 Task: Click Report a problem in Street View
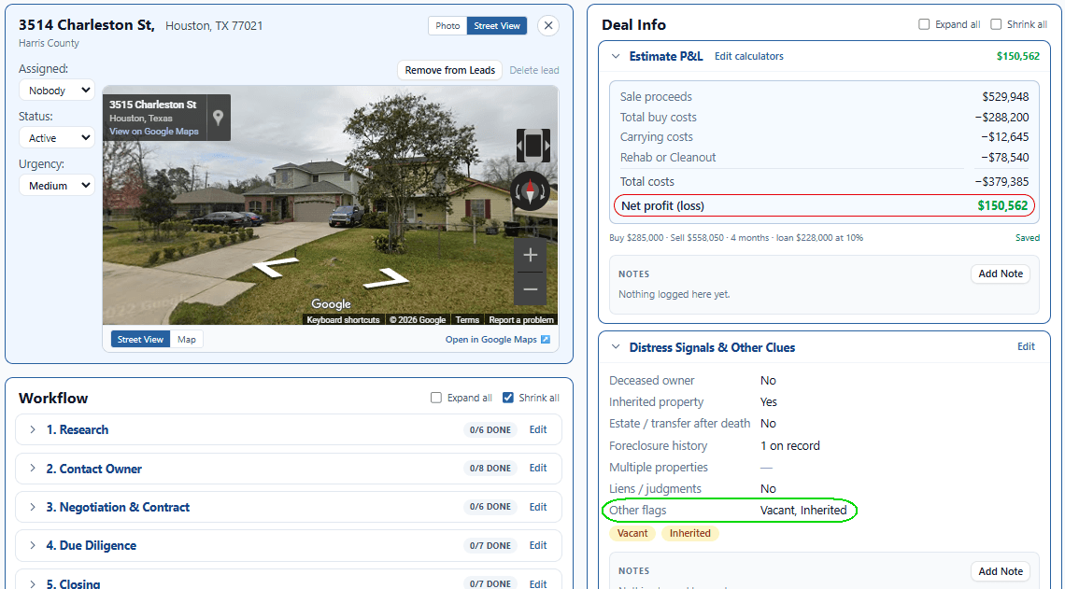[x=521, y=319]
